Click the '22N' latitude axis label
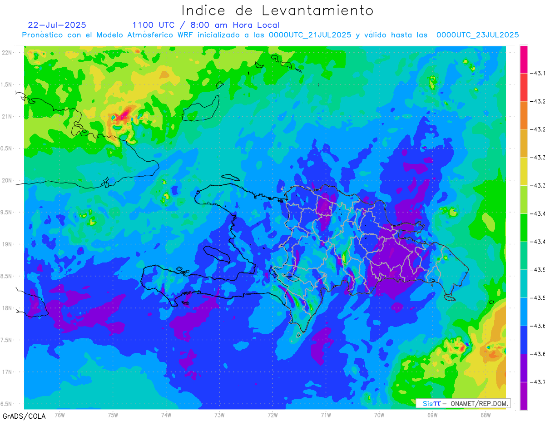The height and width of the screenshot is (421, 545). 6,53
